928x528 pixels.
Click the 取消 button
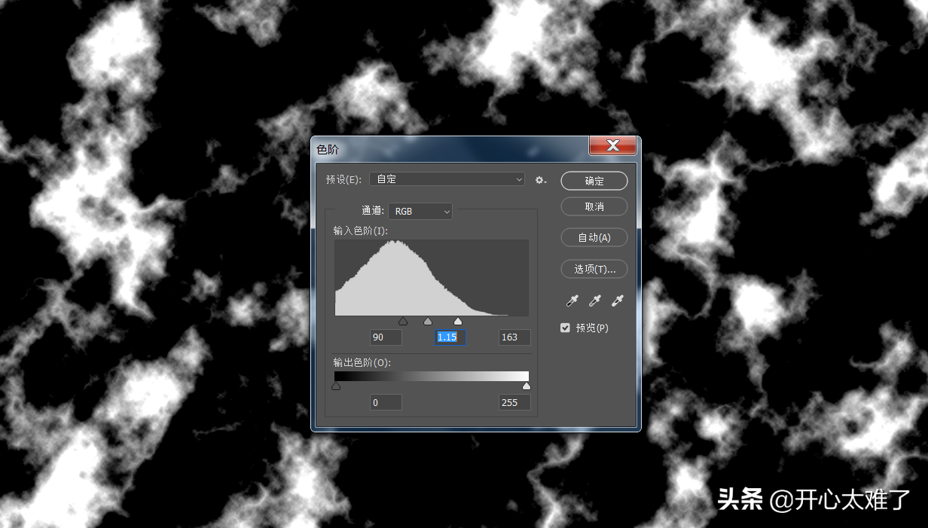(594, 206)
